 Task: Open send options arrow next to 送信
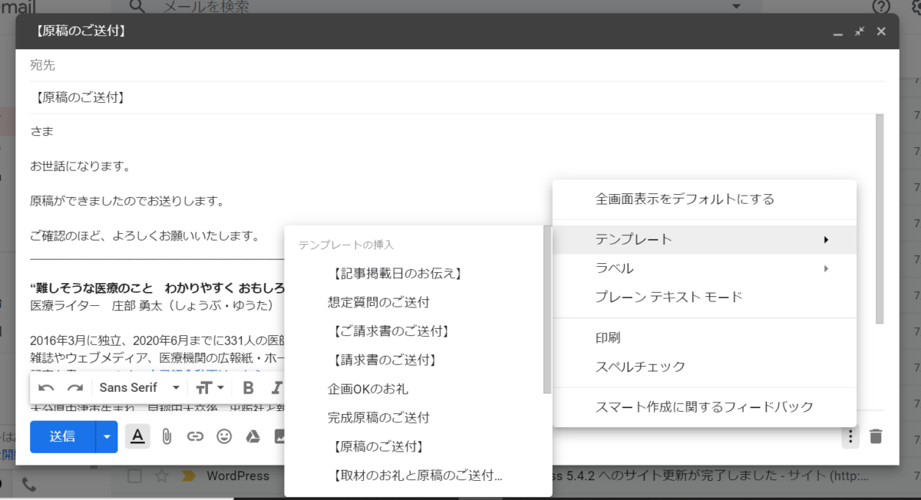(x=107, y=436)
